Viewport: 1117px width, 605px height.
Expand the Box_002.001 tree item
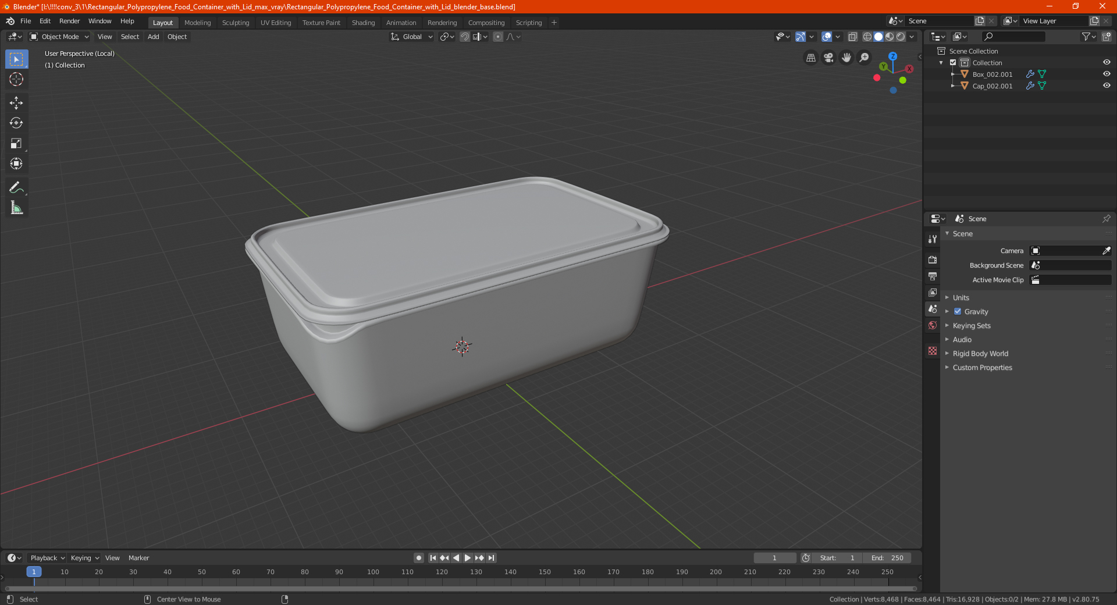pyautogui.click(x=953, y=74)
